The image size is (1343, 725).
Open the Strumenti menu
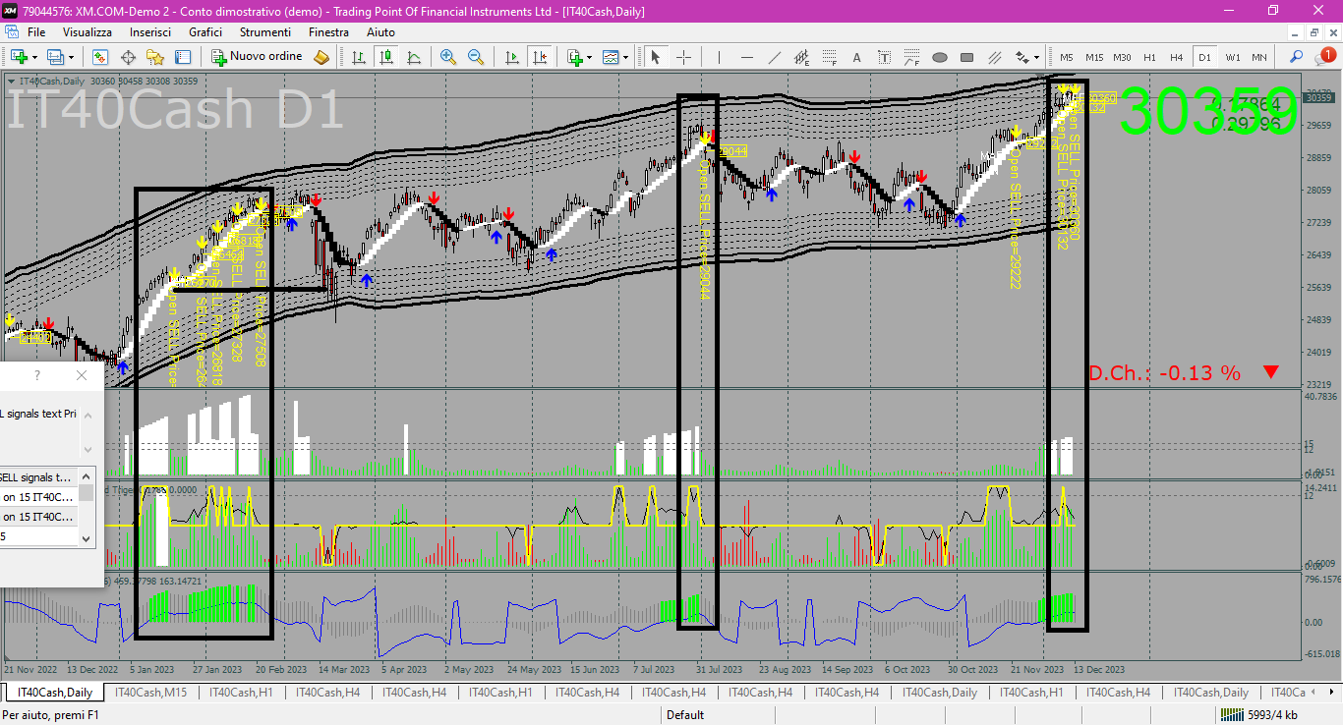coord(264,32)
